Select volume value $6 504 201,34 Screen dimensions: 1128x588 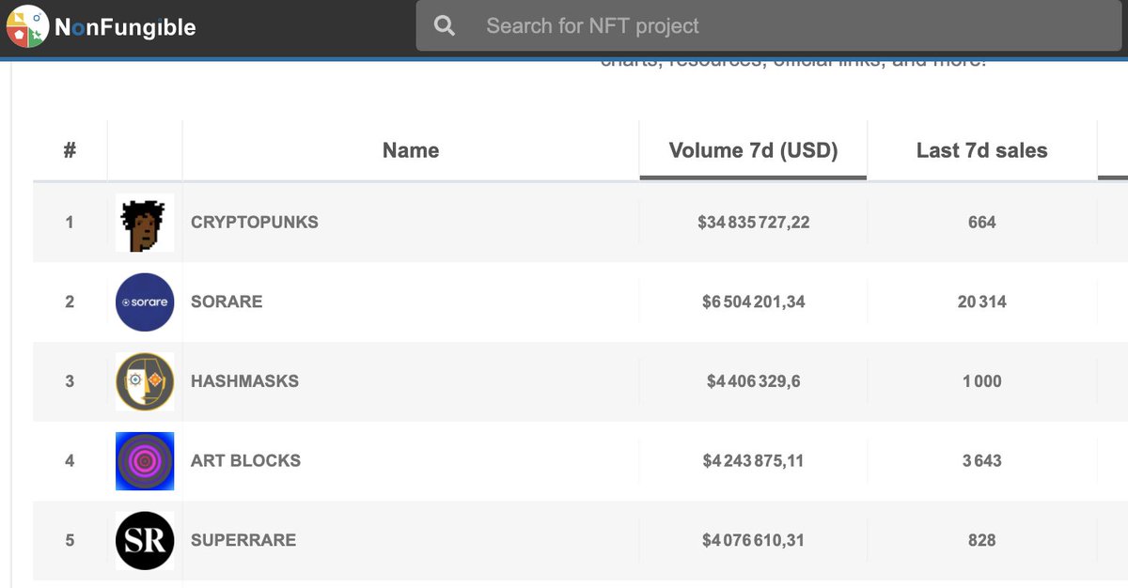[x=753, y=302]
